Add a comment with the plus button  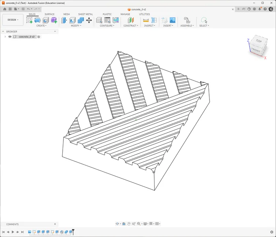pos(55,224)
